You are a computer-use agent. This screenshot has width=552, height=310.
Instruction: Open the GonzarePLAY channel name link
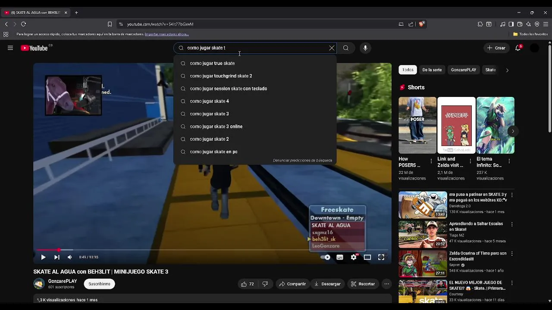pyautogui.click(x=63, y=281)
